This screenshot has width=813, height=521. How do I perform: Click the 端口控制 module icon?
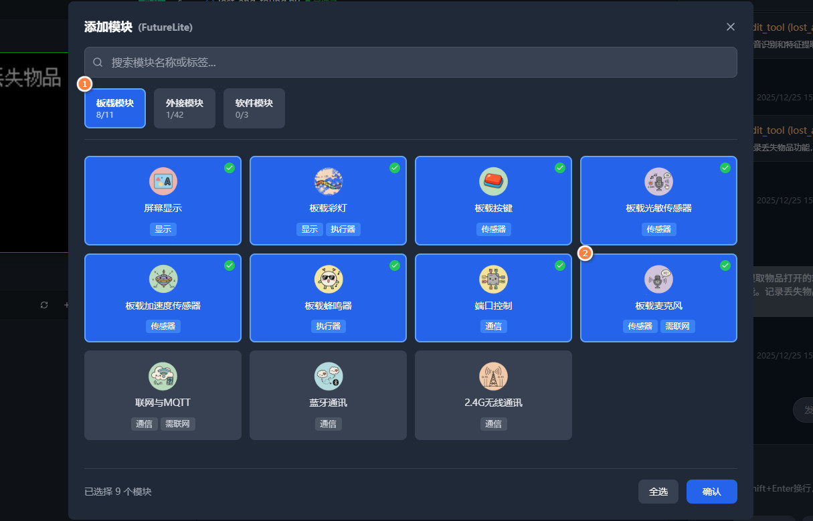coord(493,279)
